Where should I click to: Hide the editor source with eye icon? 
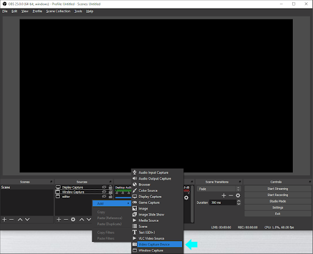tap(104, 197)
